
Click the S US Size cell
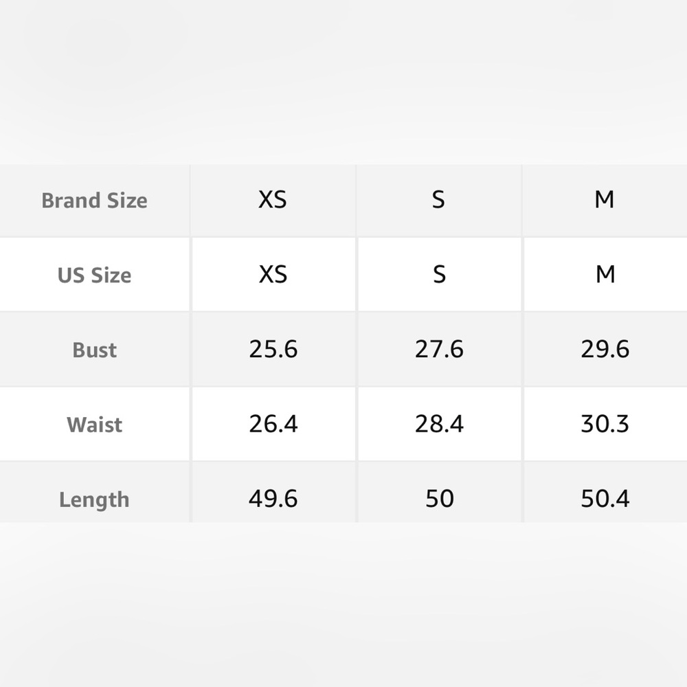(440, 275)
